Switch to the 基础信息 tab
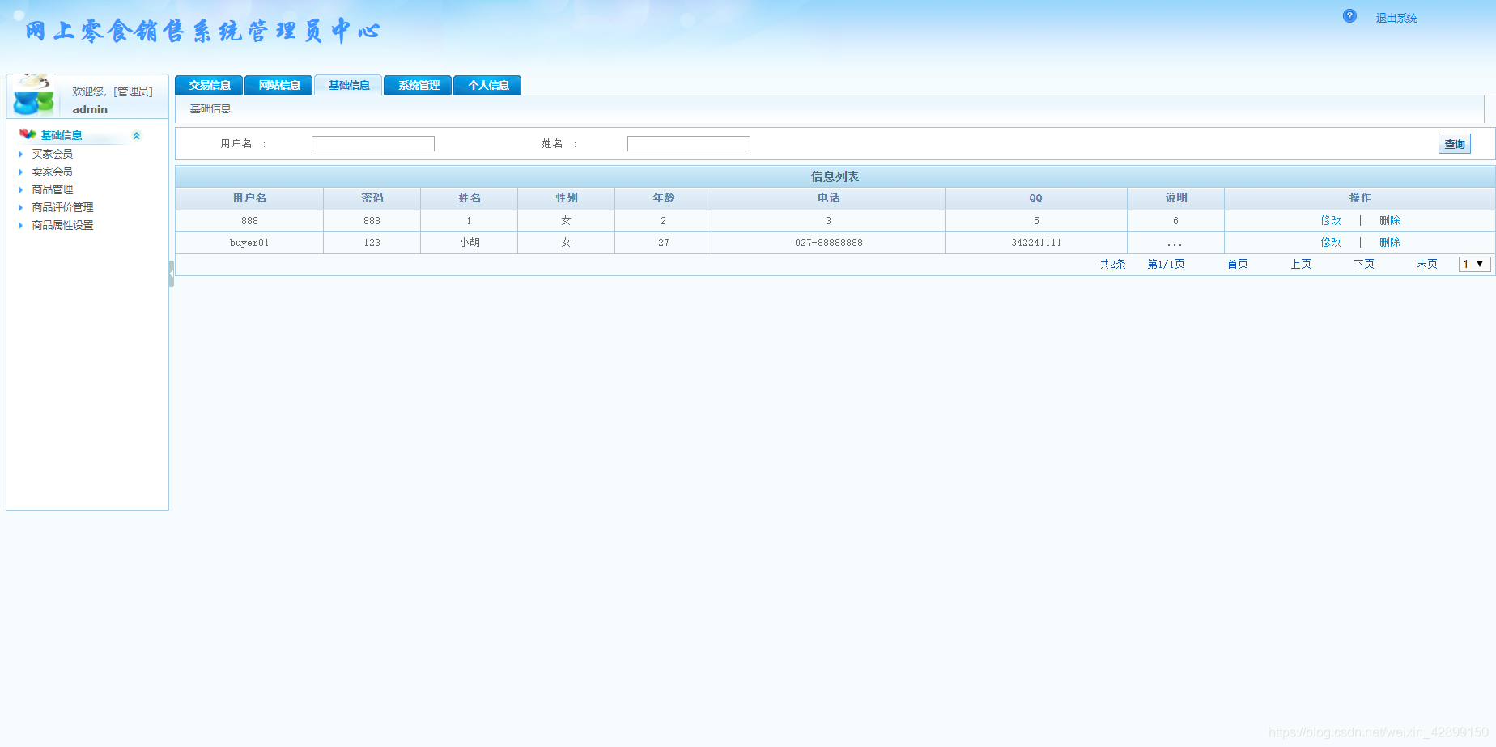This screenshot has height=747, width=1496. (x=349, y=85)
